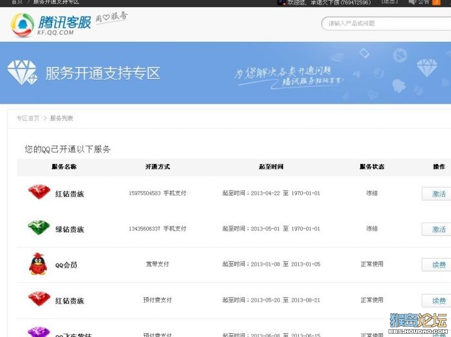Click the 宽带支付 cell for QQ会员
This screenshot has height=337, width=451.
(x=157, y=264)
